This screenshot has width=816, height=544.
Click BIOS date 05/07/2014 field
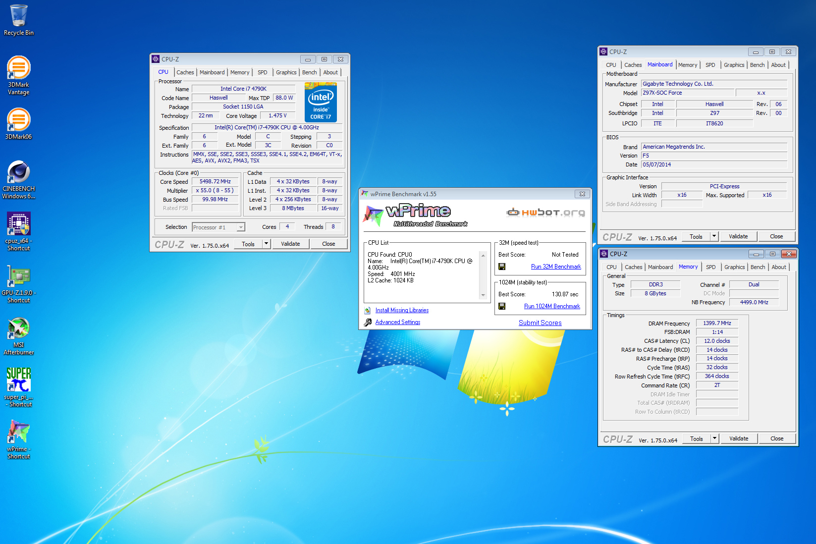point(714,164)
